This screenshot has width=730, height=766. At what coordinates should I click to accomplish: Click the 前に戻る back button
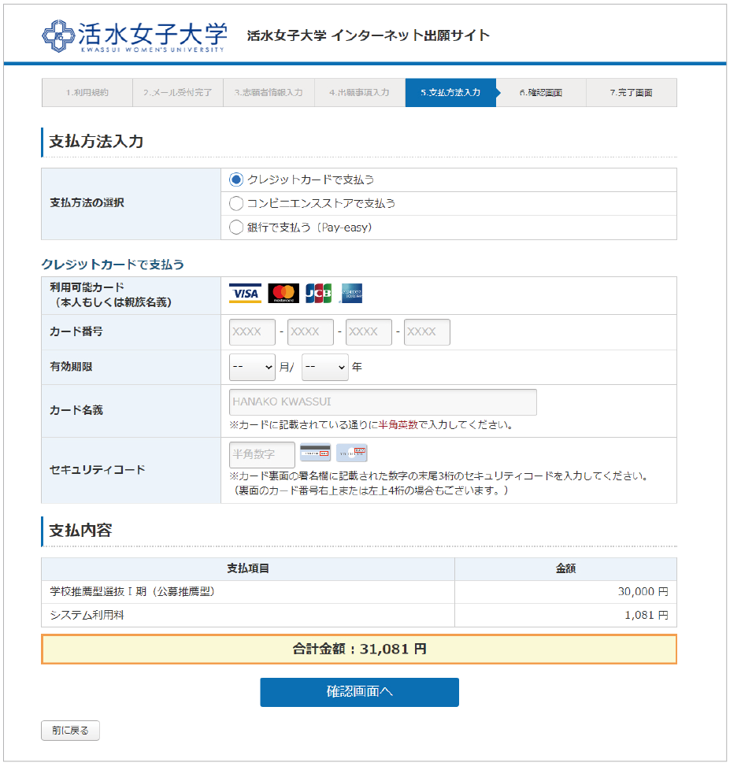pyautogui.click(x=70, y=731)
